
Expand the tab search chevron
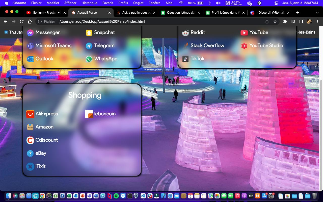pos(317,13)
